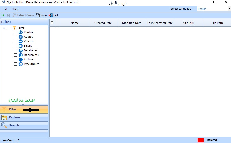Enable the Audios checkbox
The height and width of the screenshot is (143, 231).
pos(16,37)
